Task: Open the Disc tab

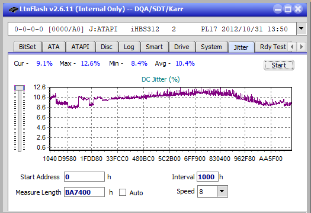Action: (x=107, y=47)
